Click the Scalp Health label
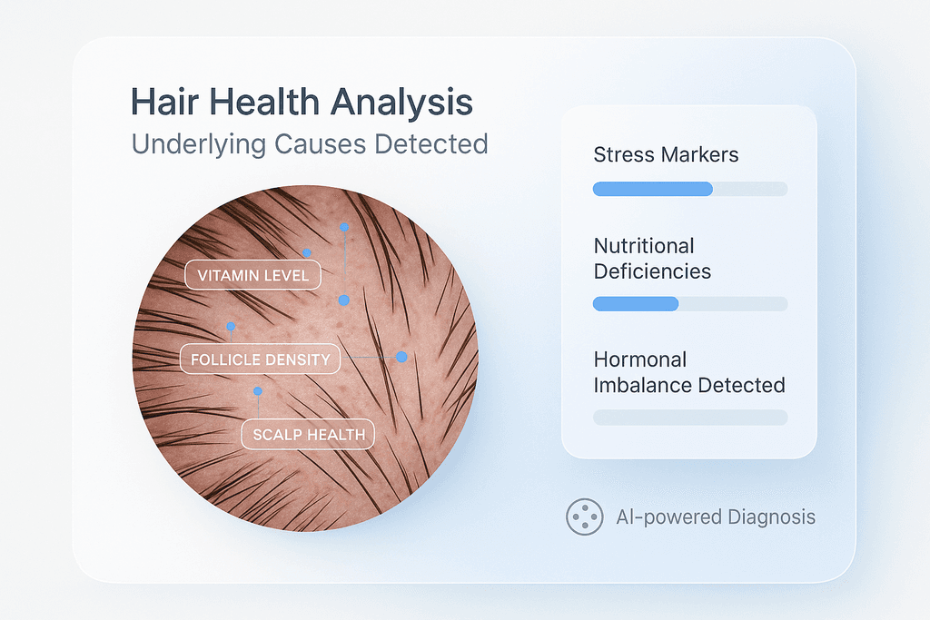Screen dimensions: 930x620 [x=309, y=435]
